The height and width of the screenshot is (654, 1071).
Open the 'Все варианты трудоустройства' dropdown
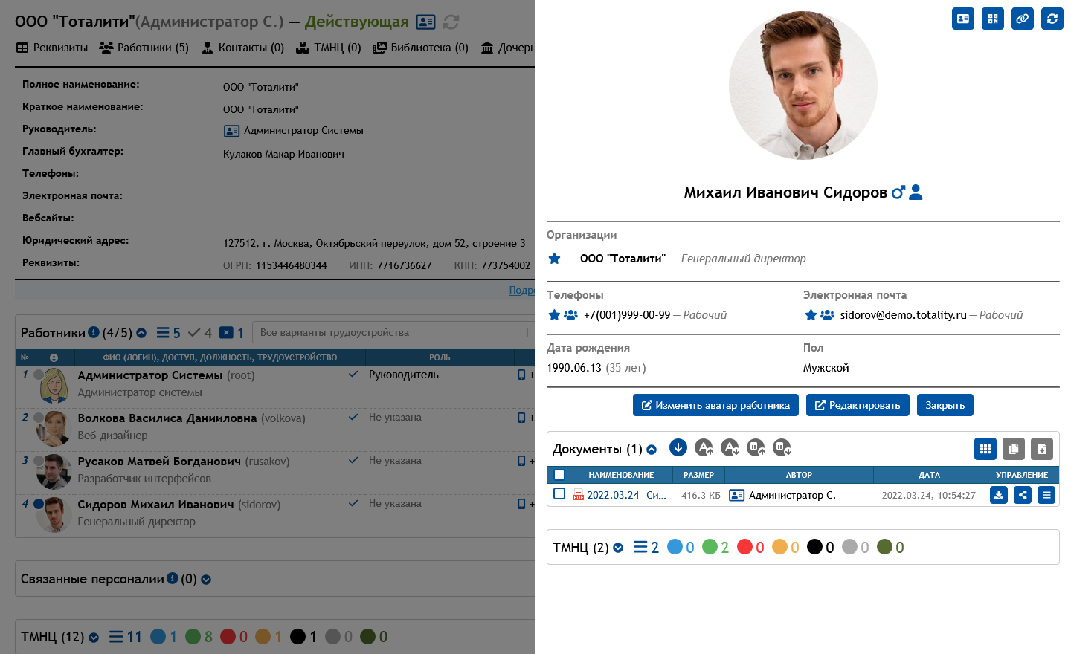coord(394,332)
